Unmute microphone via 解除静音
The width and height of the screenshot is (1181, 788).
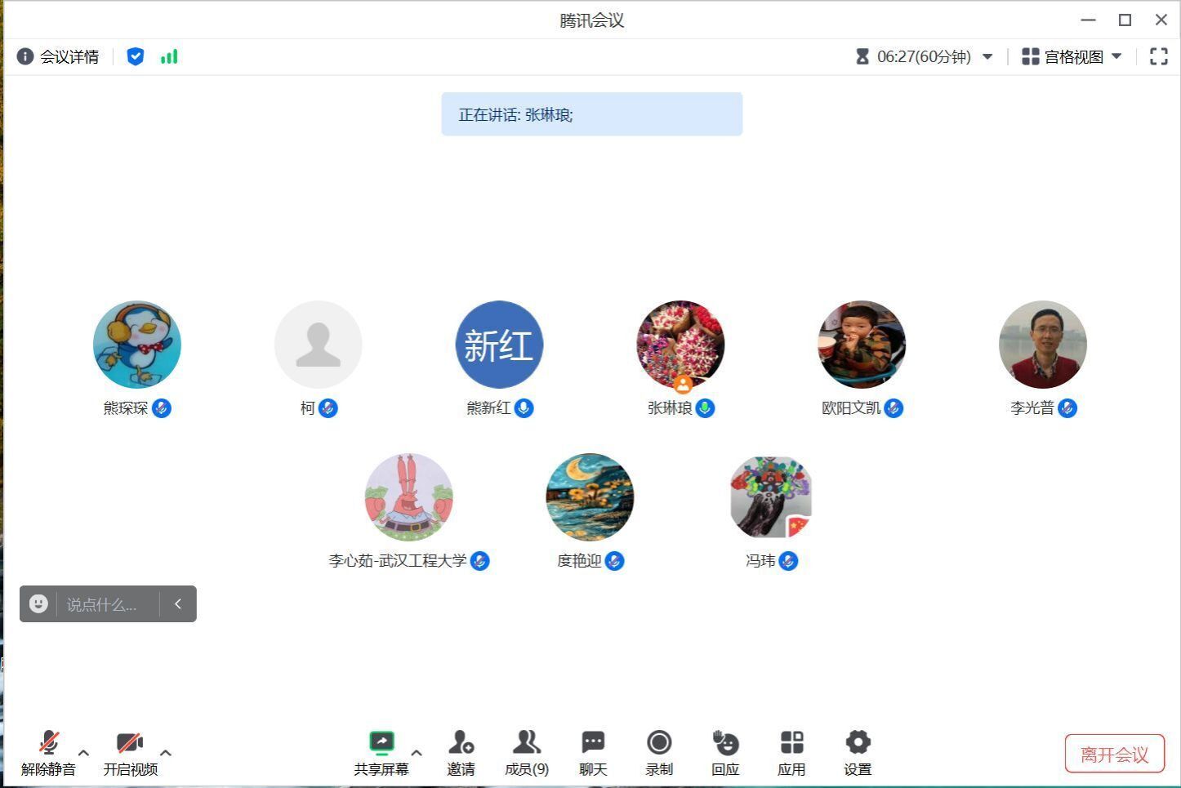(x=49, y=751)
